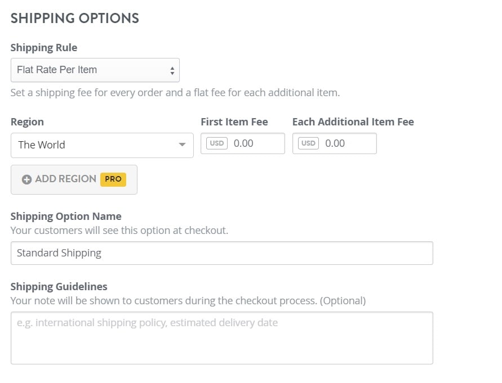Open the Shipping Rule dropdown
Screen dimensions: 502x383
coord(95,70)
